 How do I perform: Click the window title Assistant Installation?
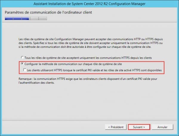89,4
